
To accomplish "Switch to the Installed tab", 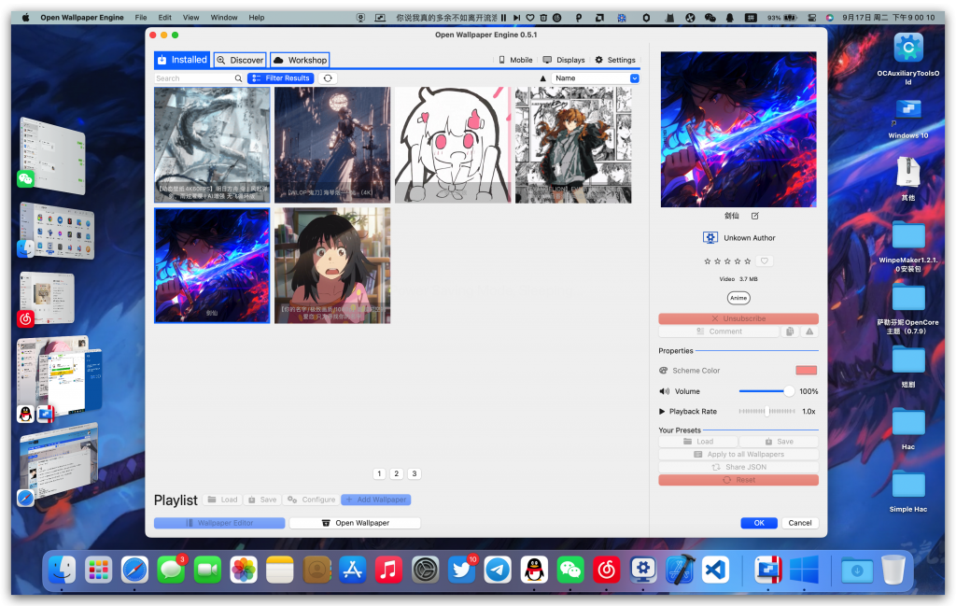I will pyautogui.click(x=182, y=60).
